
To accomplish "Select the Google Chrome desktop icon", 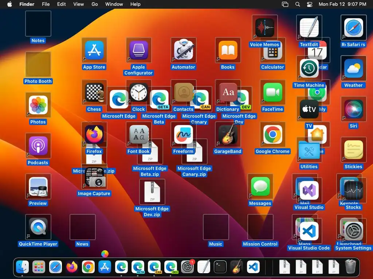I will 272,135.
